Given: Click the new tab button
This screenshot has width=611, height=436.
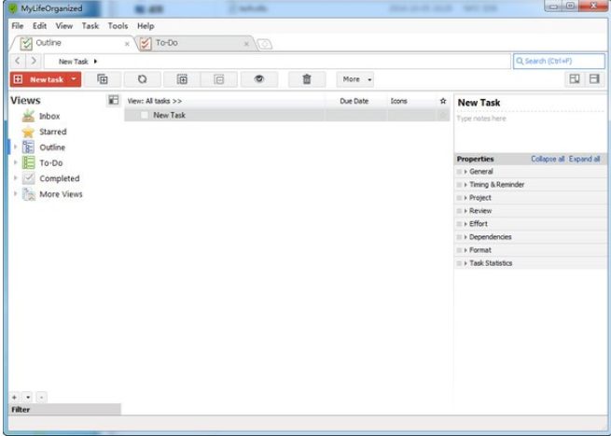Looking at the screenshot, I should point(265,44).
